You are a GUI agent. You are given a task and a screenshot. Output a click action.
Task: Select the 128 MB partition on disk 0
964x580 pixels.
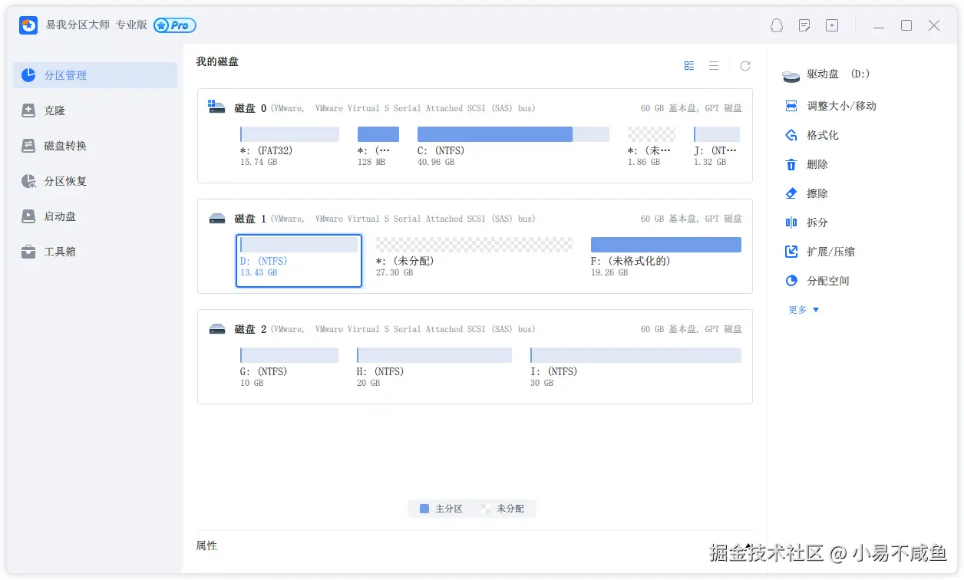378,147
